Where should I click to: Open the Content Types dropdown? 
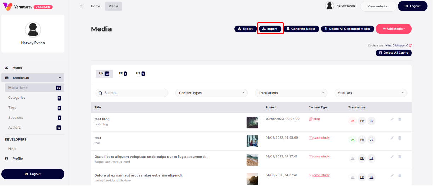(x=211, y=93)
